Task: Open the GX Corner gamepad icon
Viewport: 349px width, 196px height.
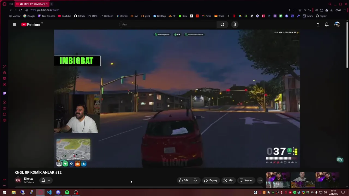Action: tap(11, 4)
